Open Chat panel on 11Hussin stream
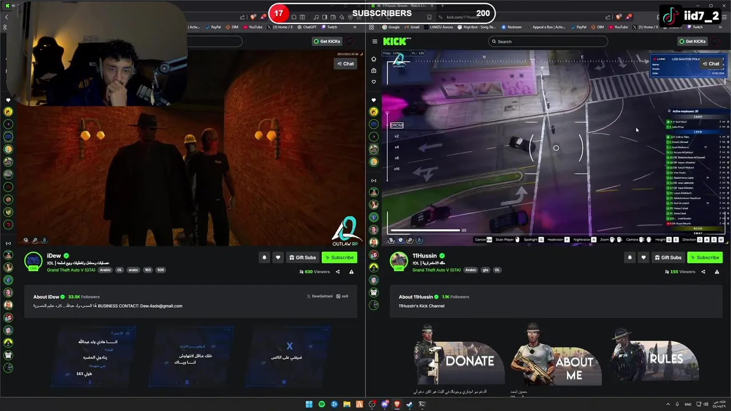This screenshot has width=731, height=411. point(710,63)
